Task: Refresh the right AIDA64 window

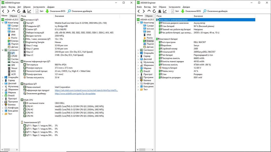Action: 154,11
